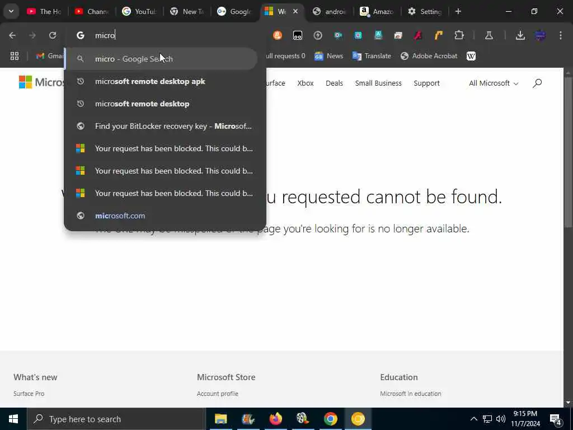The width and height of the screenshot is (573, 430).
Task: Click the page vertical scrollbar
Action: pyautogui.click(x=568, y=153)
